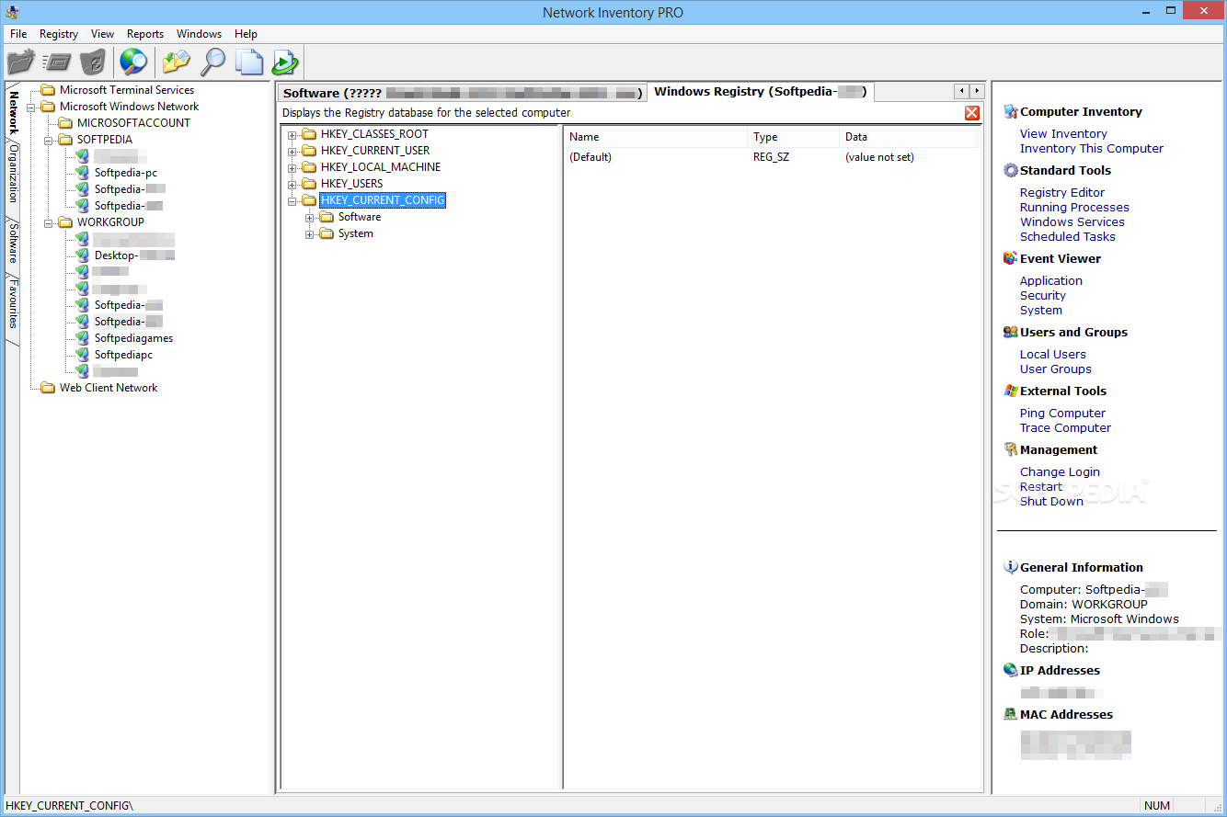Click the grayed fast window toolbar icon
The height and width of the screenshot is (817, 1227).
coord(57,62)
